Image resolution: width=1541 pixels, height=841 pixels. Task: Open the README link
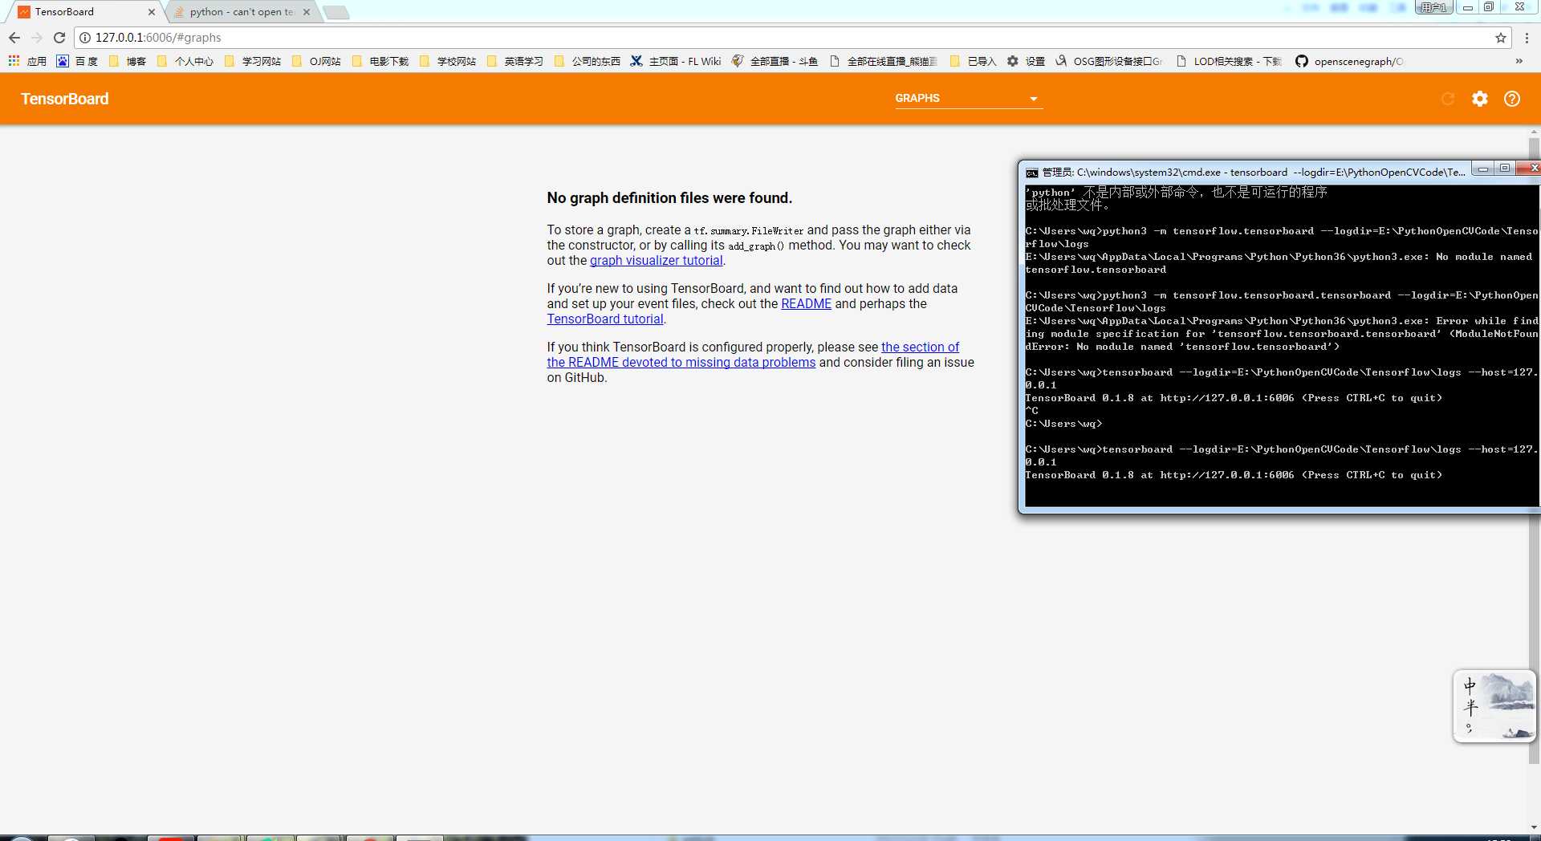806,304
